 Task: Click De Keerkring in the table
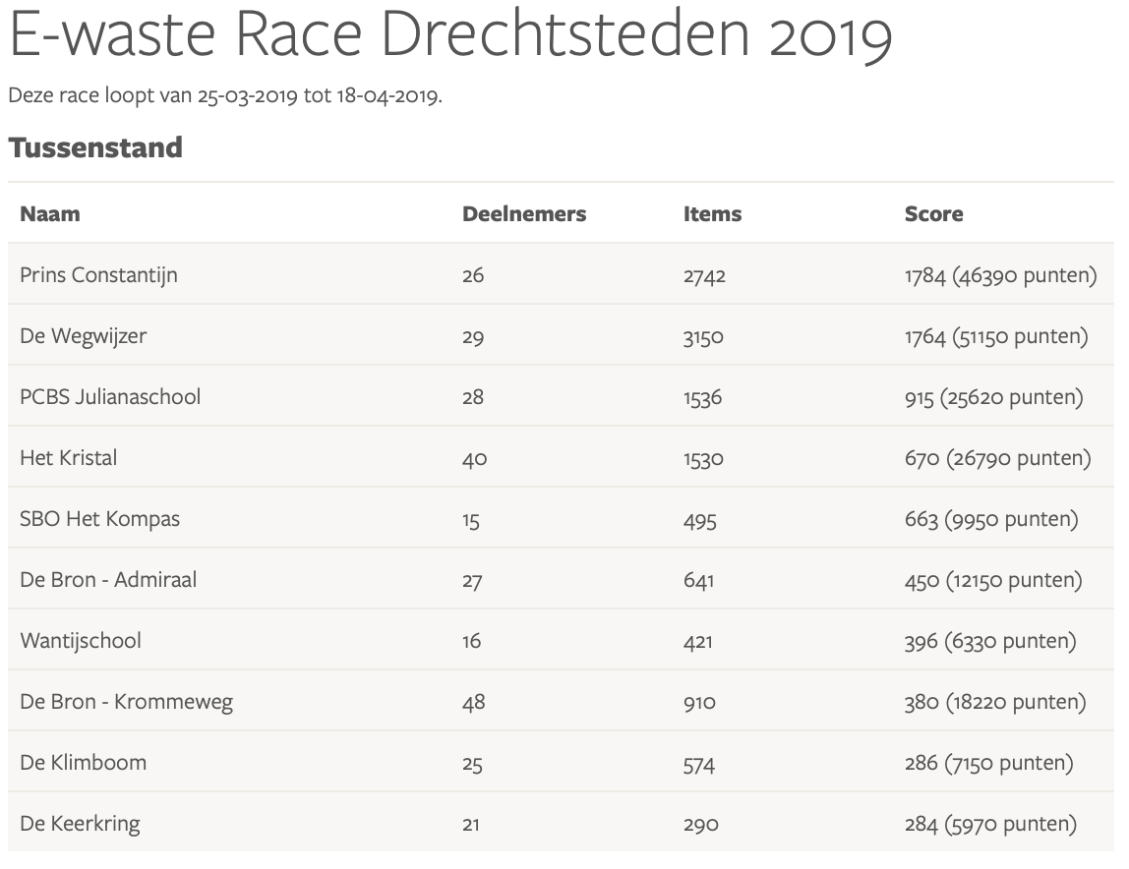click(80, 824)
